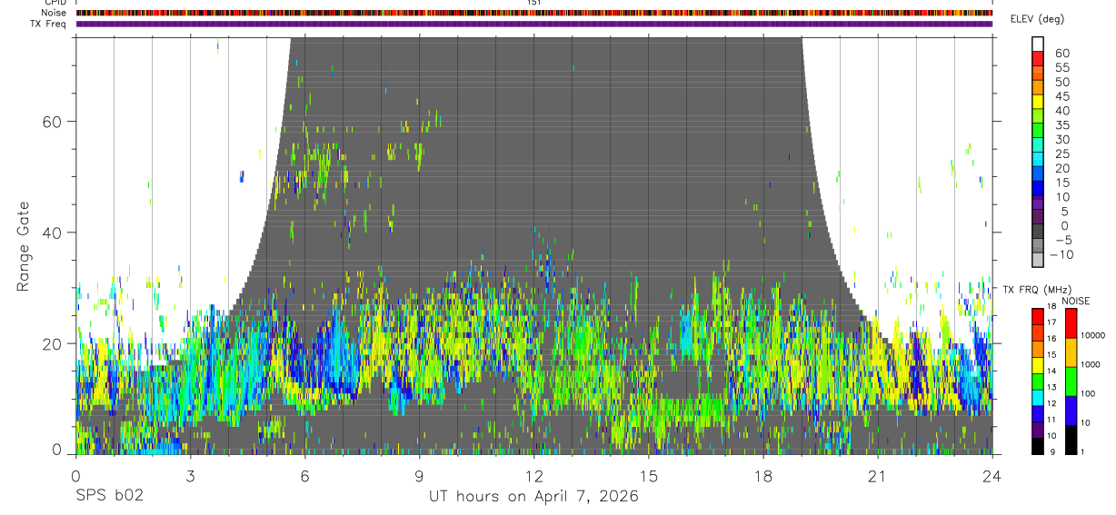Click the '18' label on TX FRQ scale
This screenshot has width=1116, height=515.
coord(1053,307)
